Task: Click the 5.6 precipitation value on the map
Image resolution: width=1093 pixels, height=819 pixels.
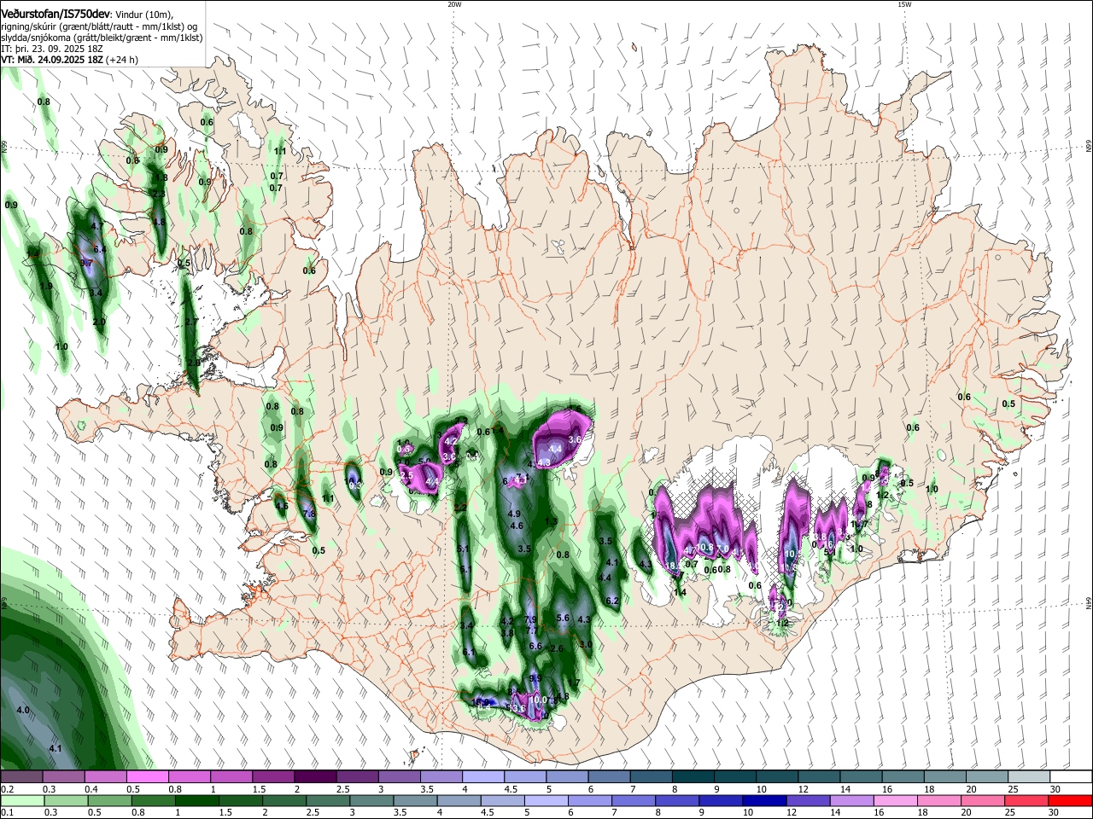Action: tap(563, 618)
